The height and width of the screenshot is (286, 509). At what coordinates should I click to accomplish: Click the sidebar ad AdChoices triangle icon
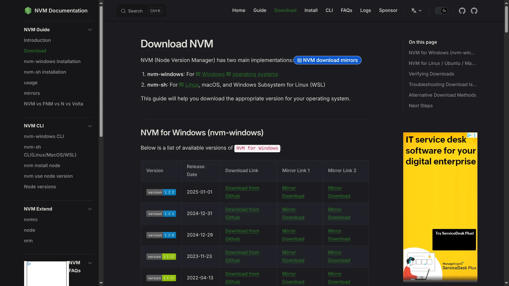(29, 264)
